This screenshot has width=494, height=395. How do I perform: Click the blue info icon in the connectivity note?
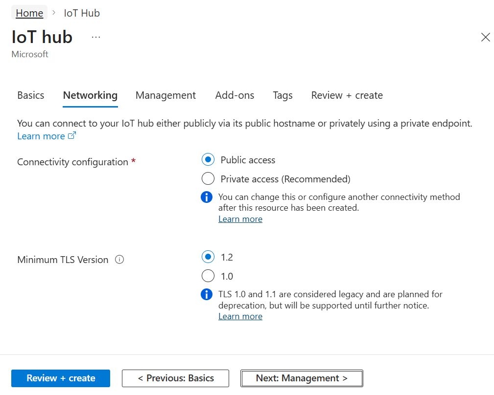click(x=206, y=197)
